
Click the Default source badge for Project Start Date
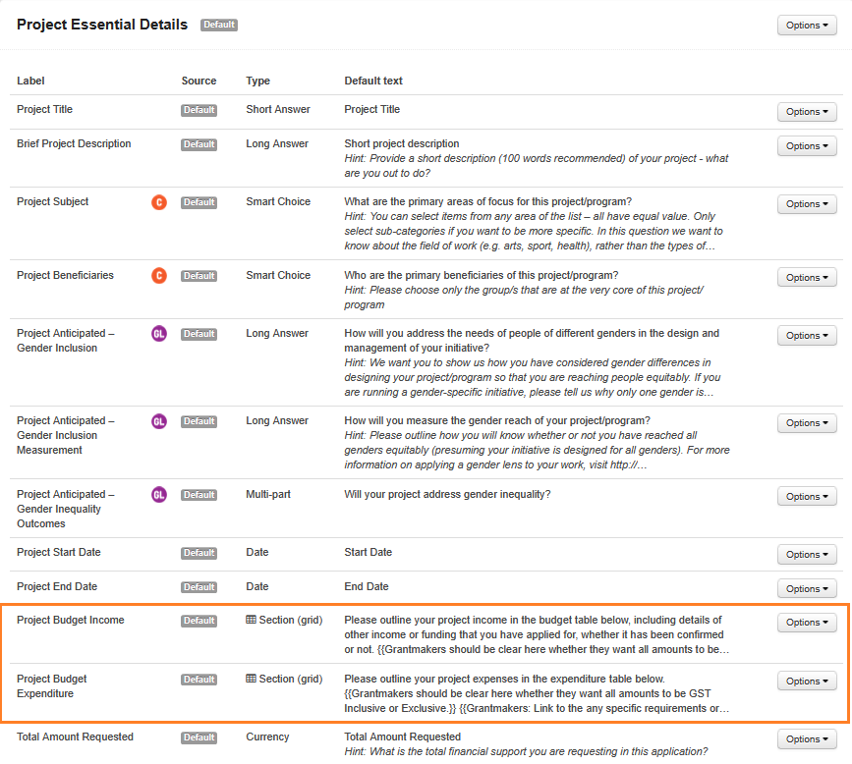tap(199, 553)
